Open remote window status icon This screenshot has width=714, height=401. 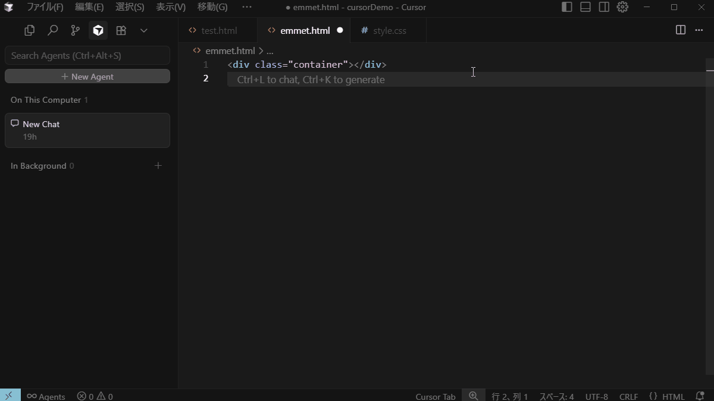10,396
